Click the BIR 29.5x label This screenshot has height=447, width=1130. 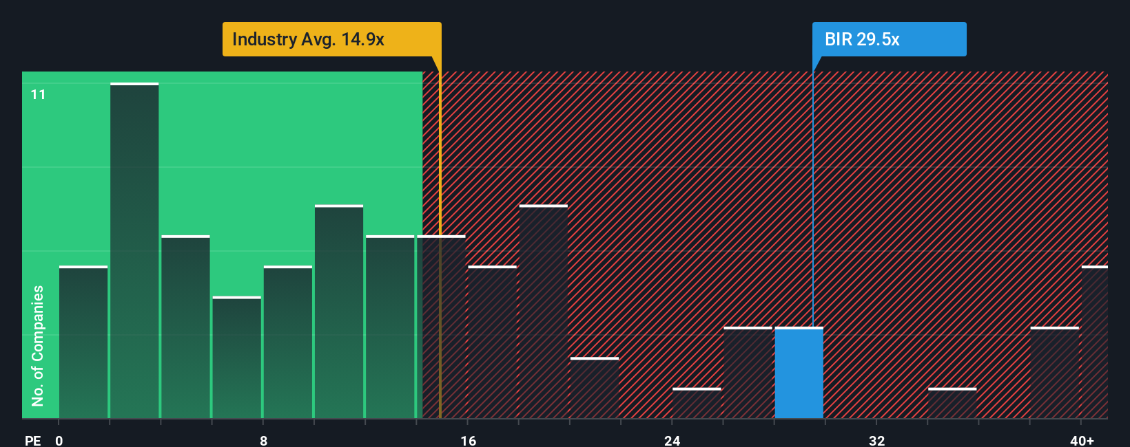point(890,39)
